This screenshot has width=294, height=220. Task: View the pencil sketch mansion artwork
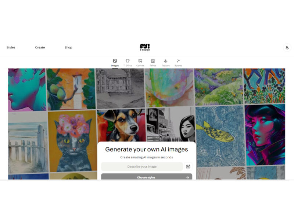[x=120, y=88]
